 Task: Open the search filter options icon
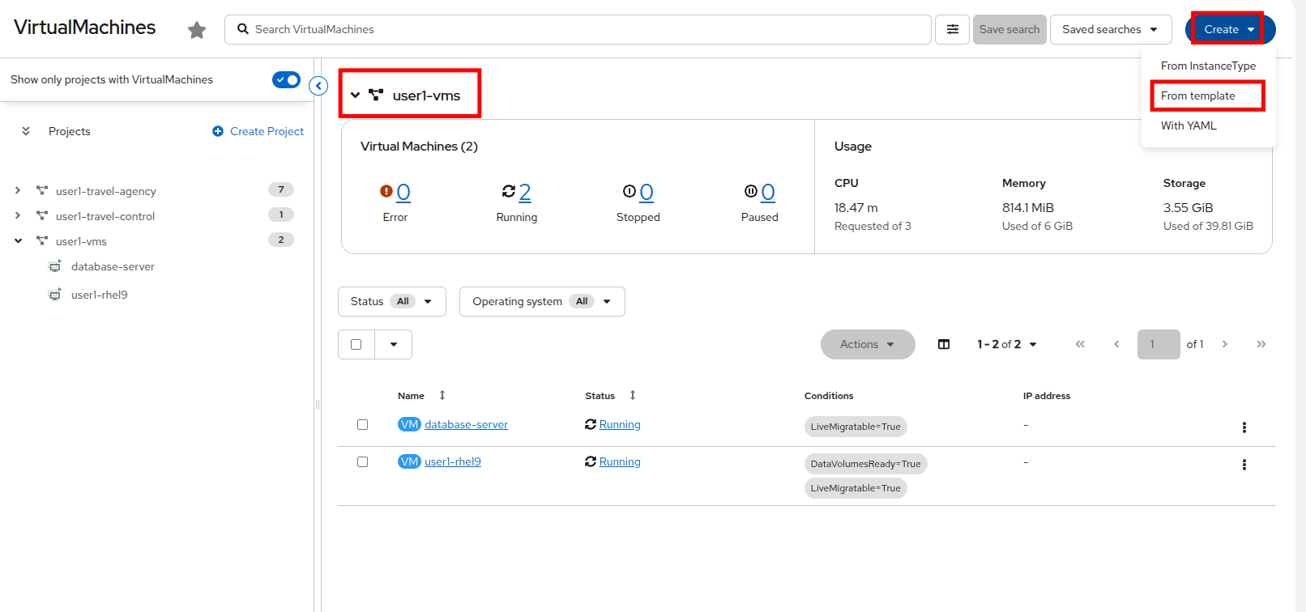952,29
